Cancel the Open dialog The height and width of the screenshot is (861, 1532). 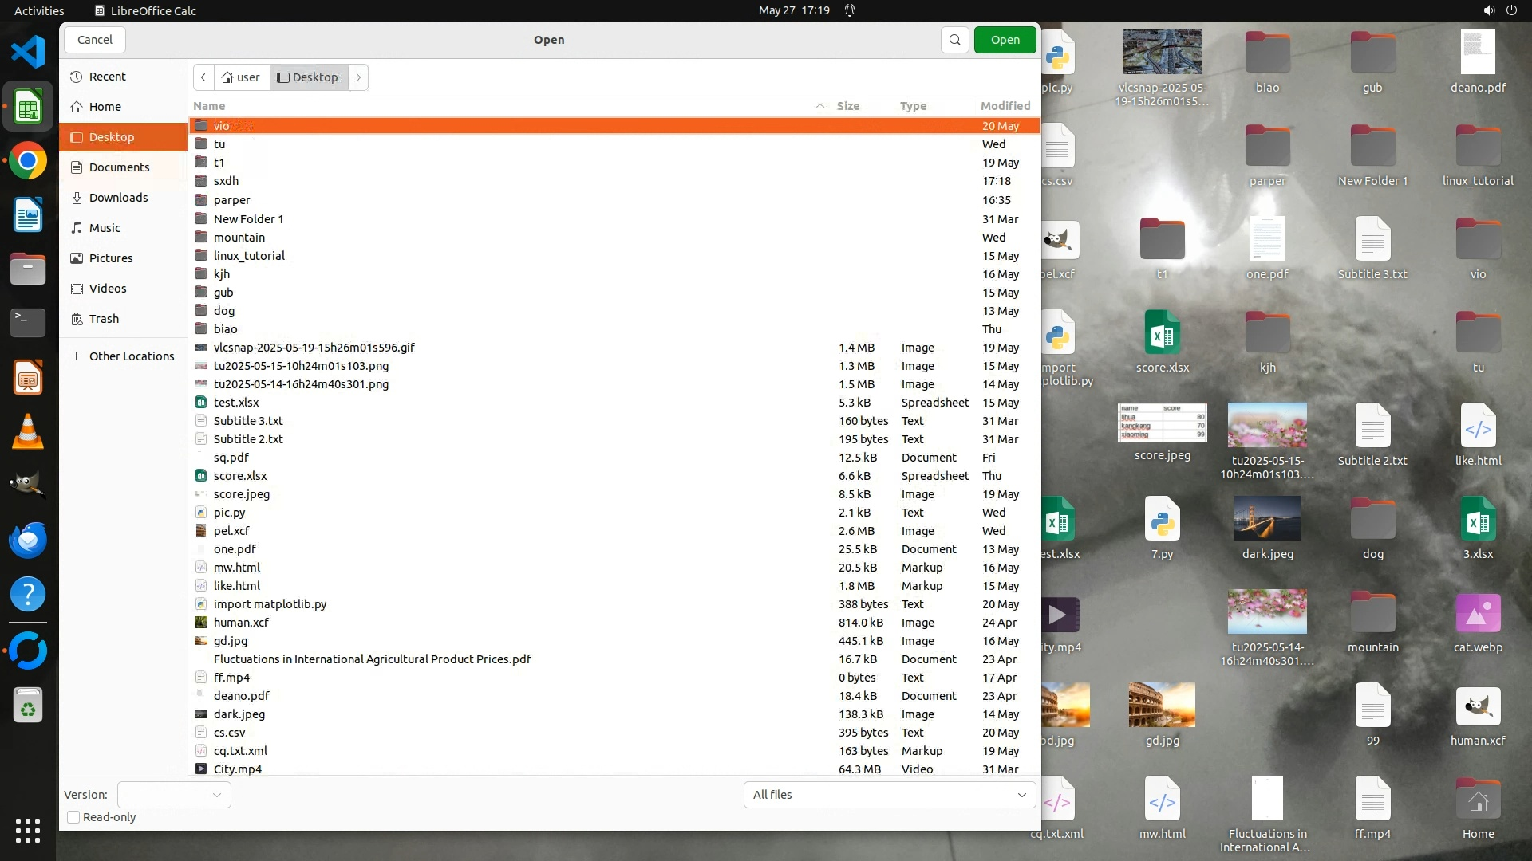coord(95,40)
